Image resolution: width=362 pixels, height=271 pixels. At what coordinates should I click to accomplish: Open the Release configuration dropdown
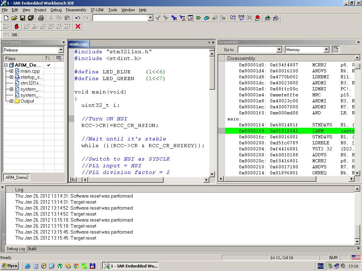[60, 50]
